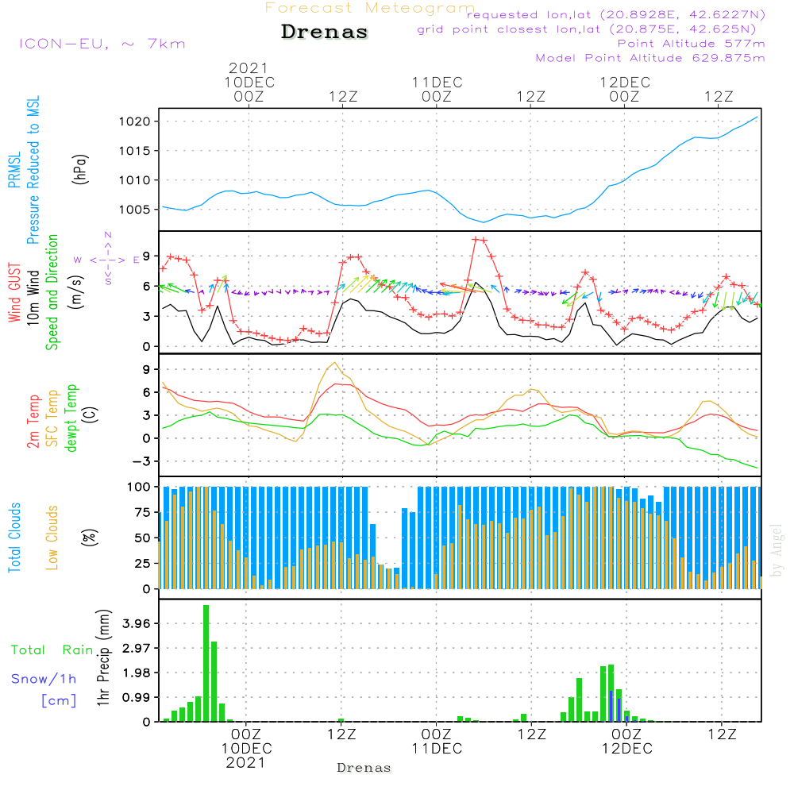This screenshot has height=794, width=794.
Task: Click the "grid point closest lon,lat" line
Action: (x=587, y=29)
